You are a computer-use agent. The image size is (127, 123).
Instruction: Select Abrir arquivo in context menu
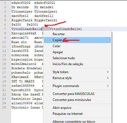click(x=77, y=108)
